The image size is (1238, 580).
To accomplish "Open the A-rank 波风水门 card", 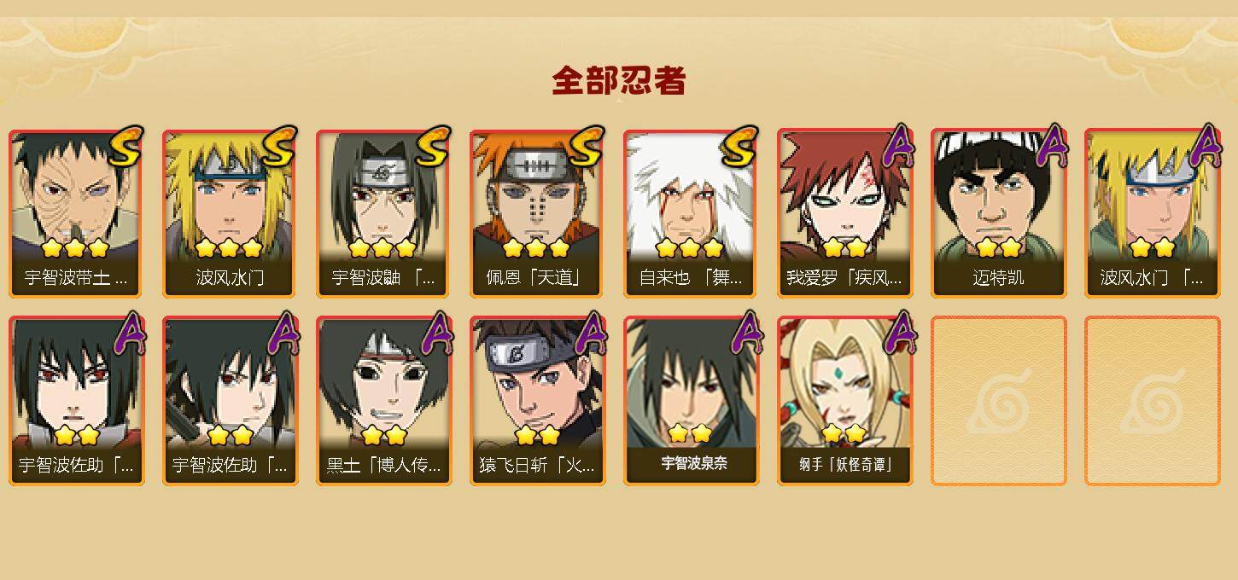I will pos(1152,213).
